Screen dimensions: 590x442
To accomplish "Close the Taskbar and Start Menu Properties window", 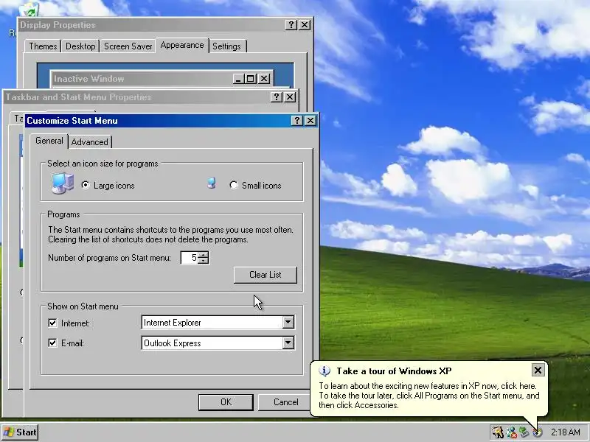I will [x=290, y=97].
